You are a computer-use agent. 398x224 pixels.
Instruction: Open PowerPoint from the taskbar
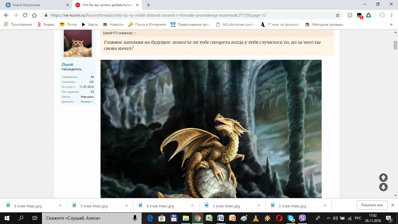click(x=232, y=218)
